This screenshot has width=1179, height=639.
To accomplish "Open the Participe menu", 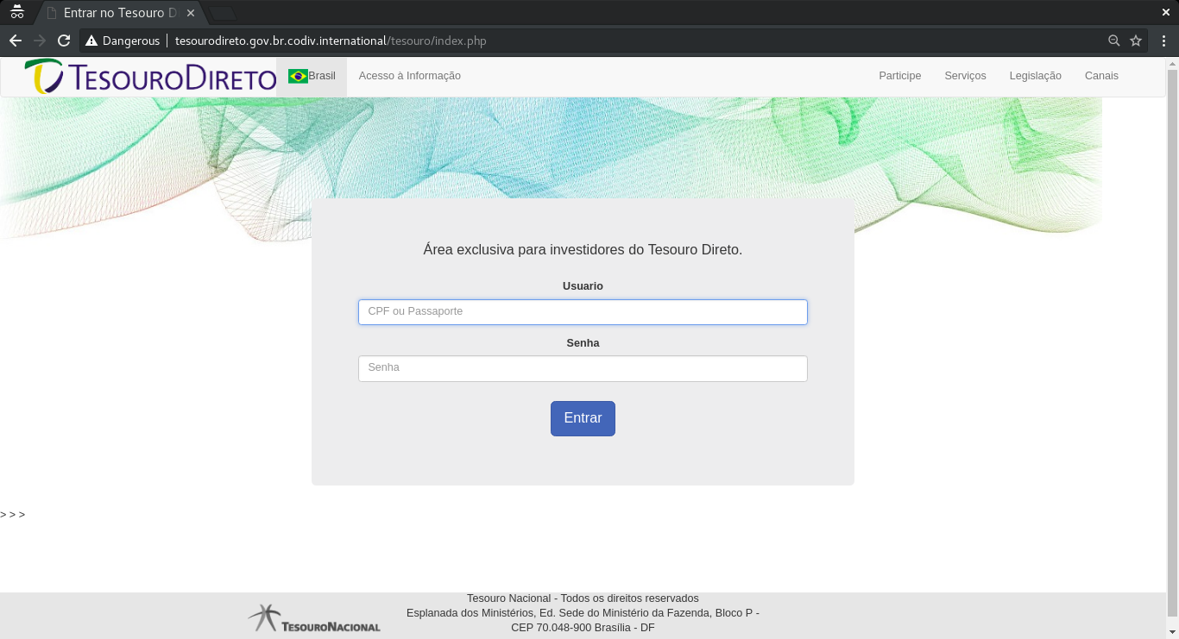I will click(x=900, y=76).
